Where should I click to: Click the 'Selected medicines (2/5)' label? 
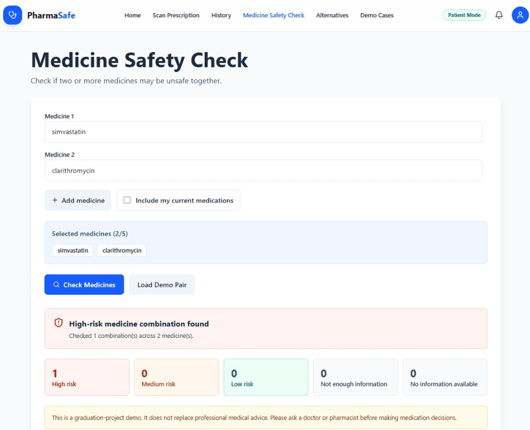(x=90, y=234)
